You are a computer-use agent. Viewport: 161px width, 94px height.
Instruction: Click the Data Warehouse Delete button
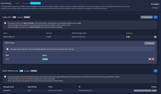point(154,90)
